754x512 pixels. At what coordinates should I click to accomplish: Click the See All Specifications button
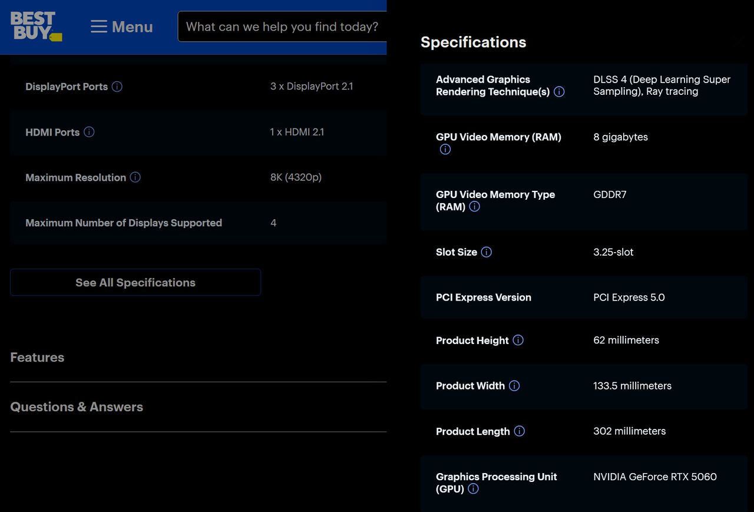pos(135,282)
